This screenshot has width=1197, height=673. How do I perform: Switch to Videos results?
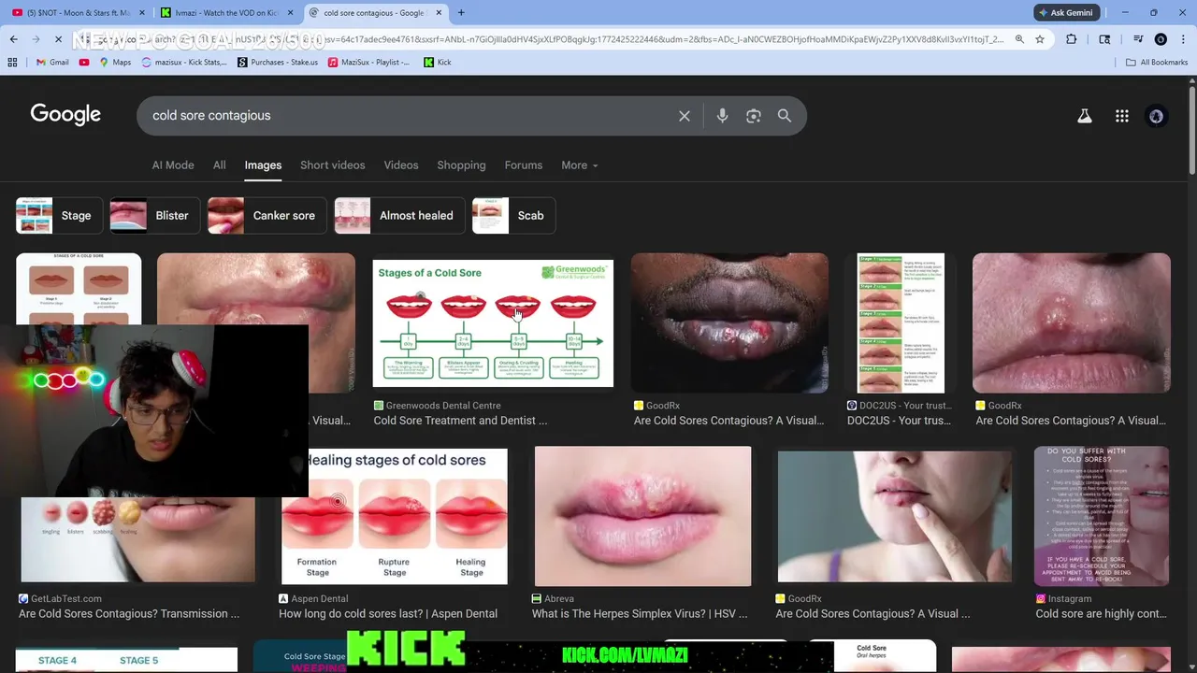(x=401, y=165)
